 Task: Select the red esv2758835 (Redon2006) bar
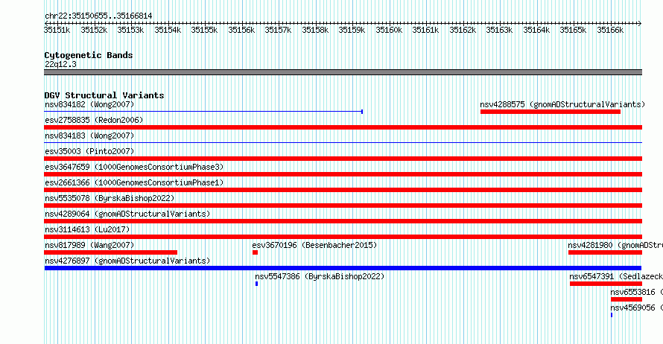click(x=343, y=127)
